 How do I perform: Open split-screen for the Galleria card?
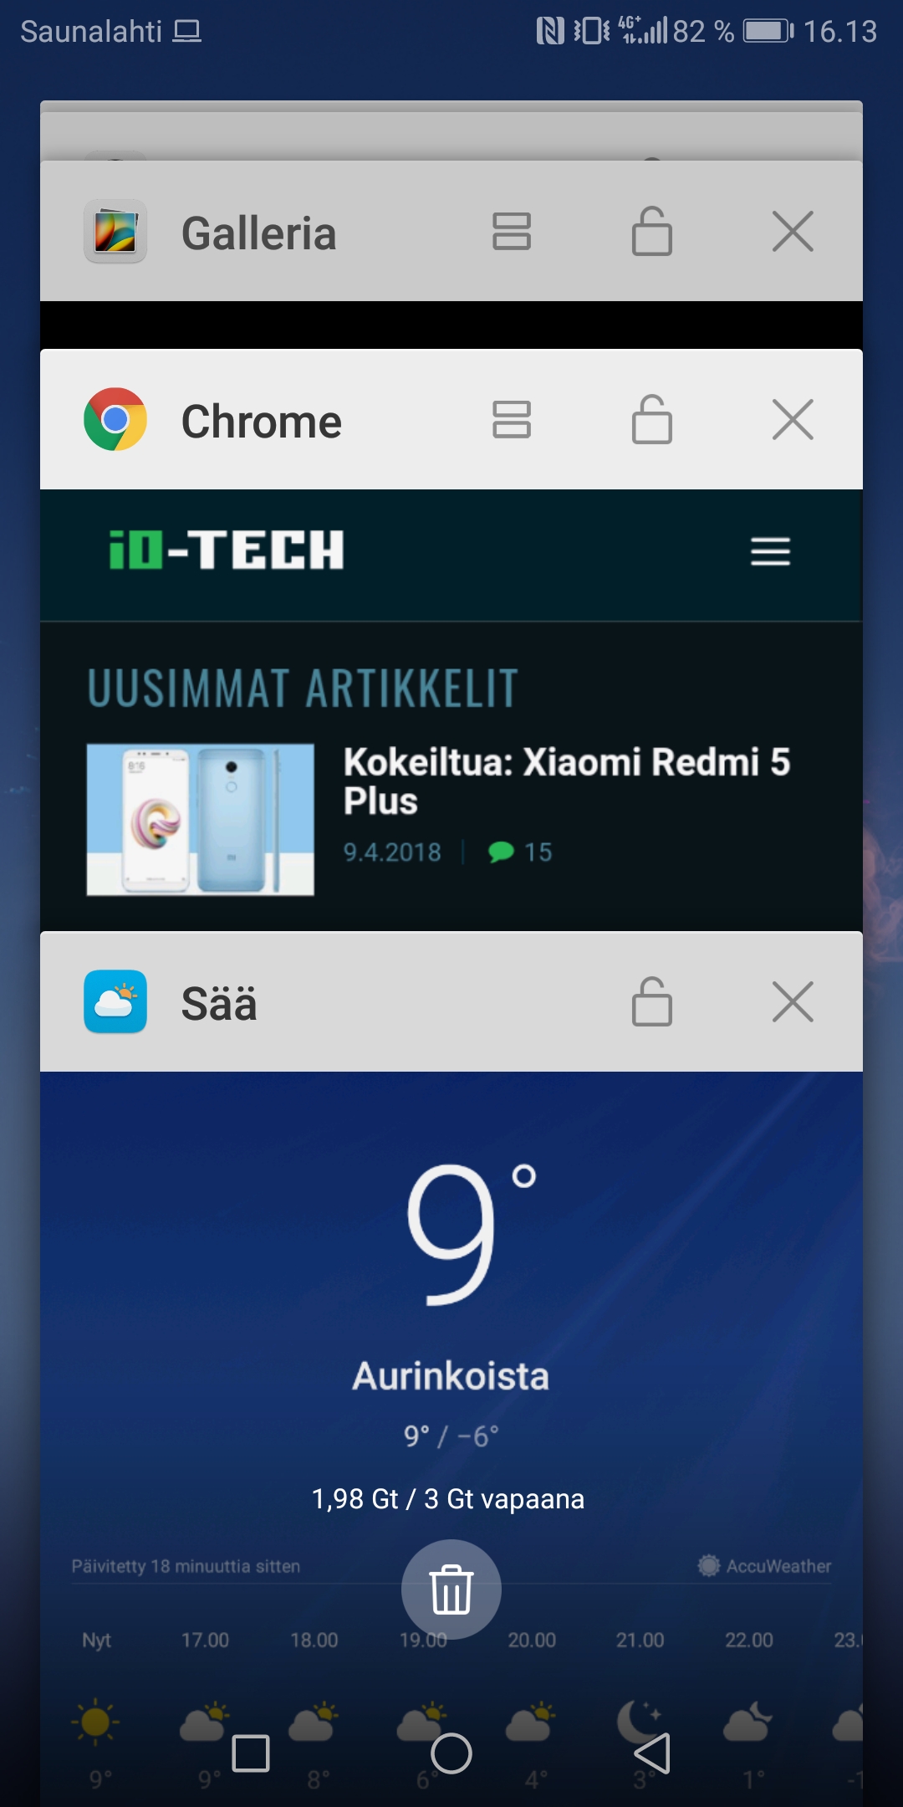(x=512, y=231)
